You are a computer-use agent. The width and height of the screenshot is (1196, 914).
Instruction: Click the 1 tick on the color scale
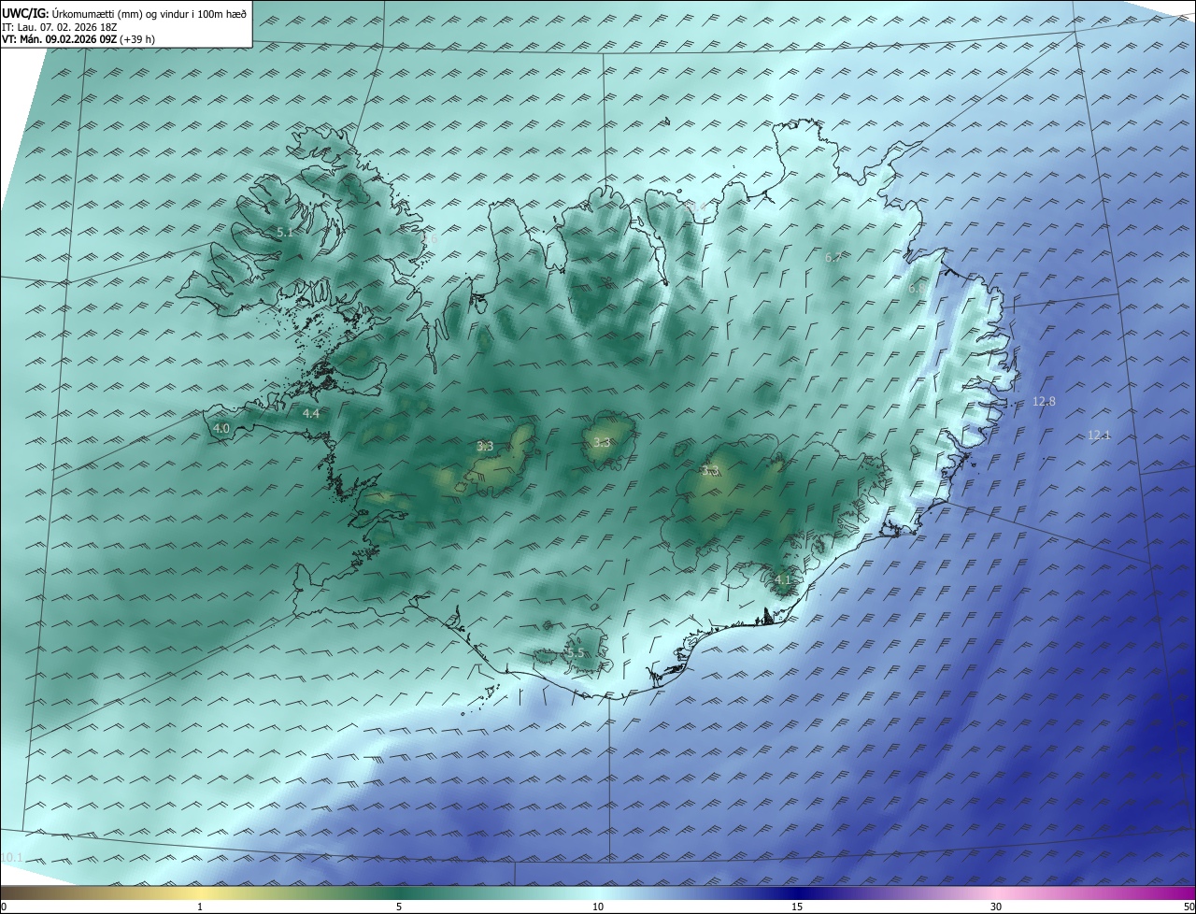point(200,907)
